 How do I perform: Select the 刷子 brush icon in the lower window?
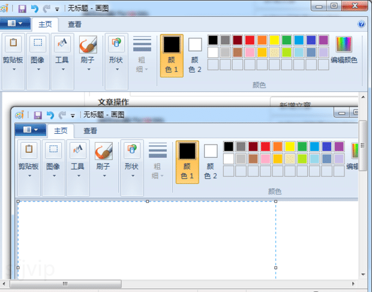pos(104,151)
